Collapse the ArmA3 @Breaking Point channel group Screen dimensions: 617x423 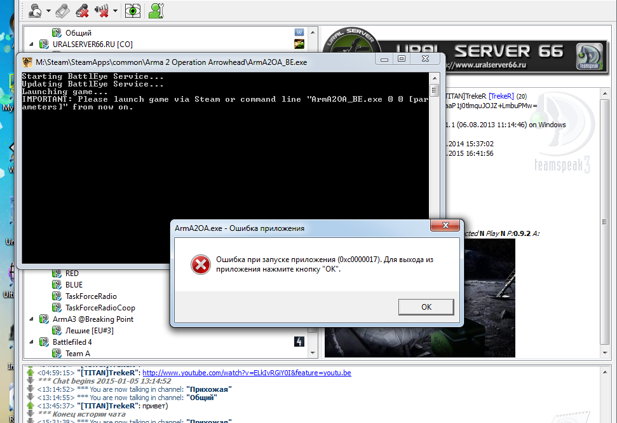point(32,319)
